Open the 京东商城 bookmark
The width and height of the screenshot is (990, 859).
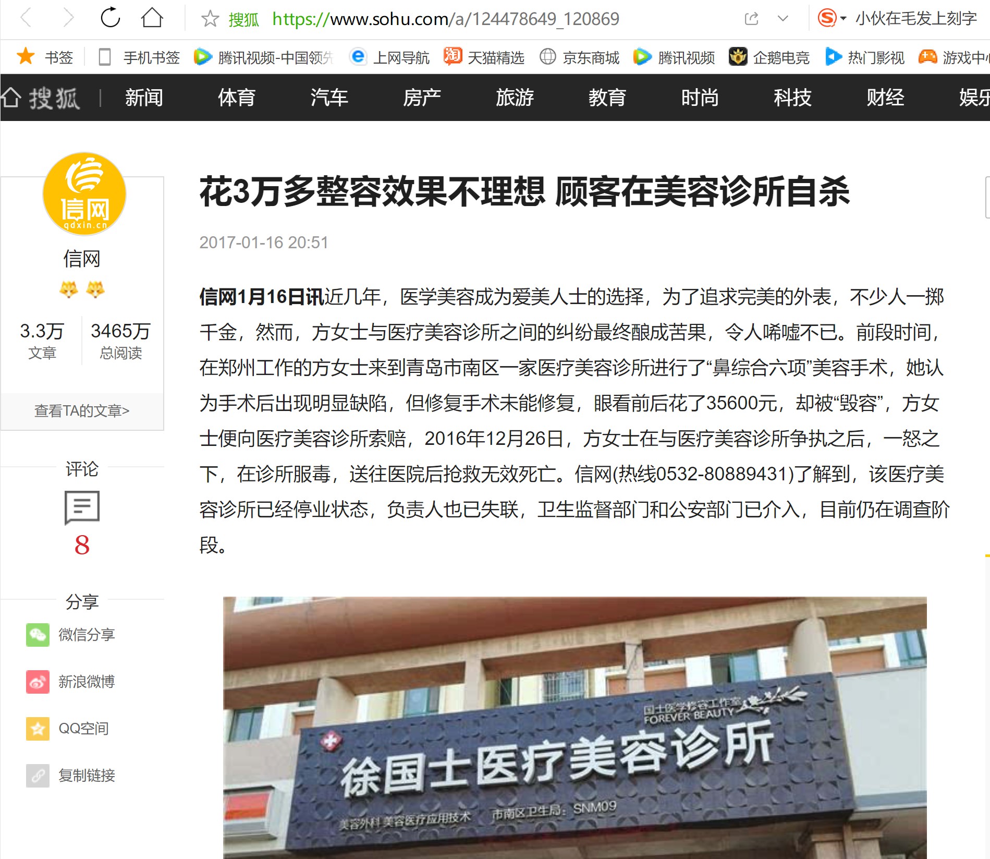pos(579,57)
